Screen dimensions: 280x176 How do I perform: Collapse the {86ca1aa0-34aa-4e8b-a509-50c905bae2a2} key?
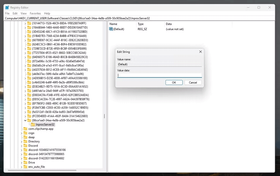25,120
